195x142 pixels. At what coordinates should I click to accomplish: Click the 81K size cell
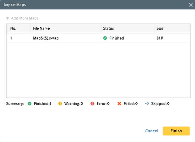click(x=159, y=38)
